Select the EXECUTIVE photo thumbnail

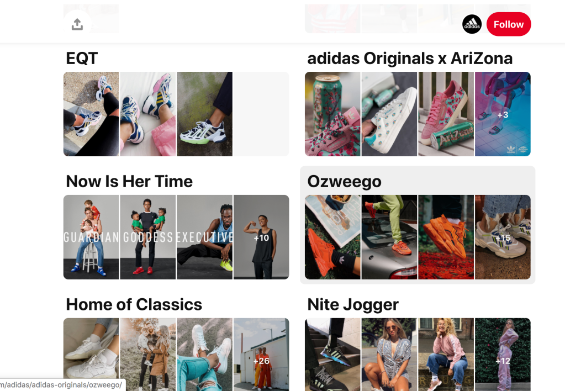(204, 237)
